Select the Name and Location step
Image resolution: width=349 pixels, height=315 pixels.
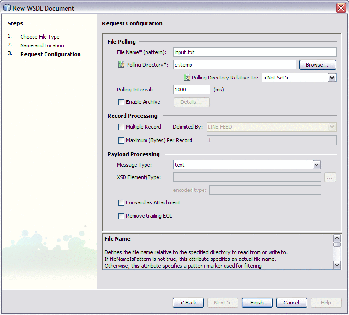click(42, 45)
